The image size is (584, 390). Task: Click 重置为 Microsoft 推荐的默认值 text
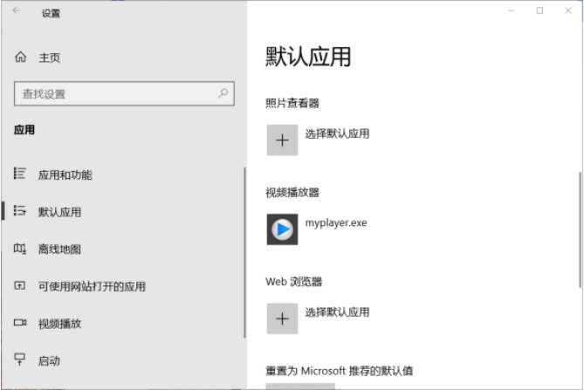(340, 371)
